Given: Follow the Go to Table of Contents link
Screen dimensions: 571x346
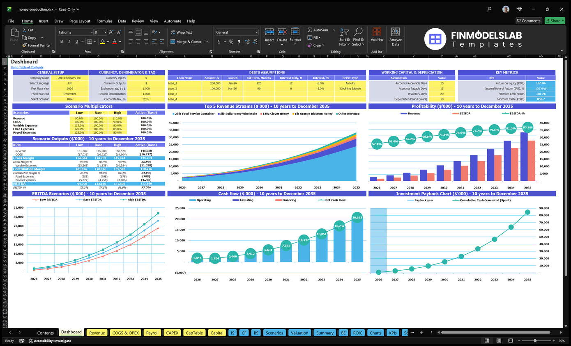Looking at the screenshot, I should [27, 67].
